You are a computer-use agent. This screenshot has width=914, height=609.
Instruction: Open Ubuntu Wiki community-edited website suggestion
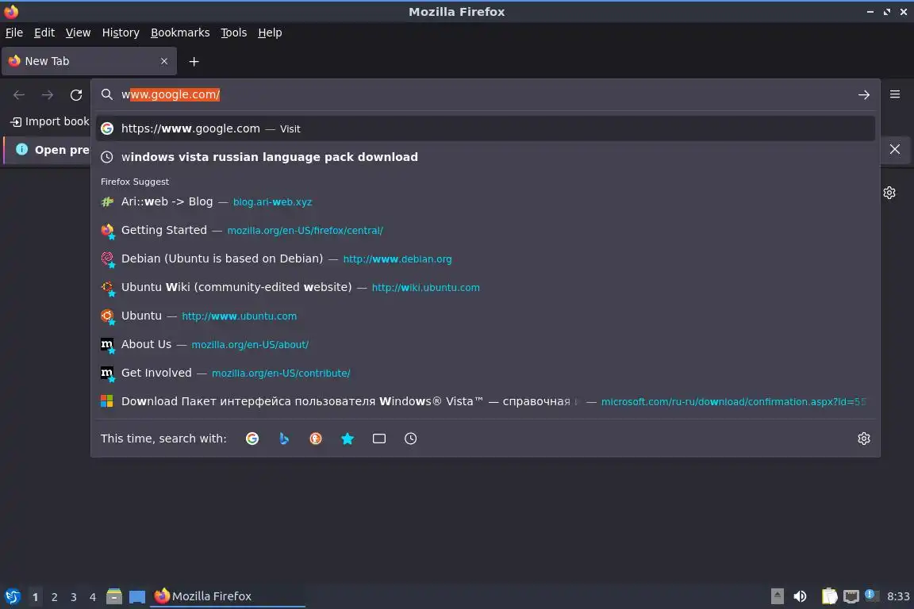485,287
